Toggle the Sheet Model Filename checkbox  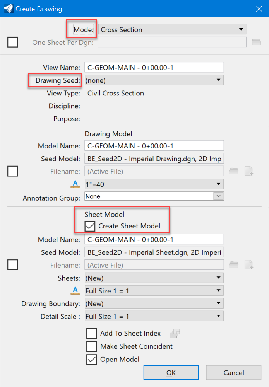point(13,265)
